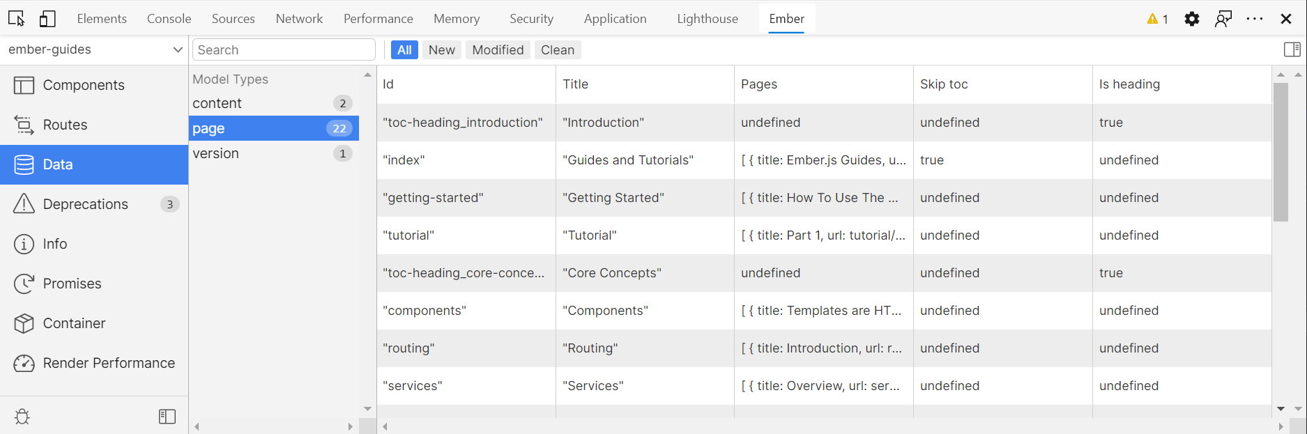Switch to the Lighthouse tab
This screenshot has width=1307, height=434.
(x=707, y=19)
